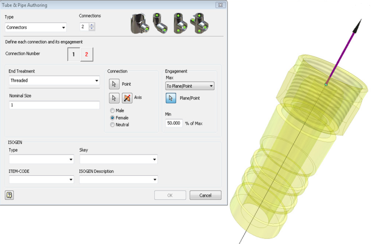Open the help button in dialog corner
371x244 pixels.
point(9,195)
